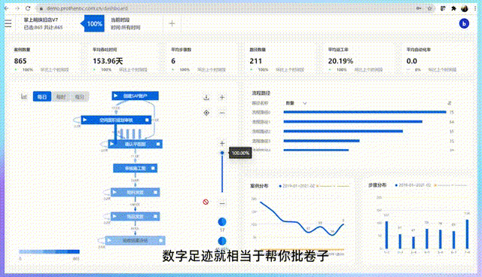Switch to the 每时 toggle option

[61, 97]
